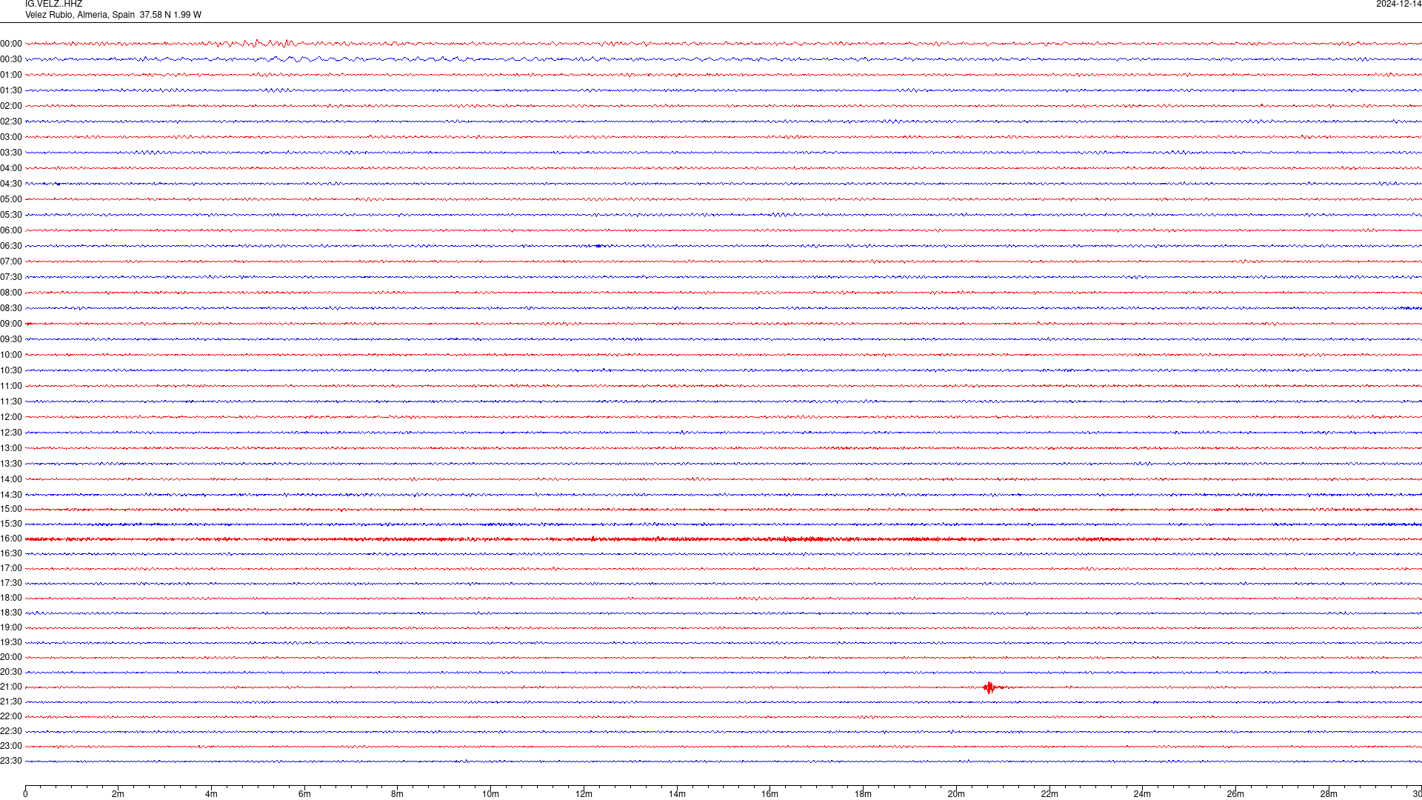
Task: Click the 12:00 row time label
Action: 11,417
